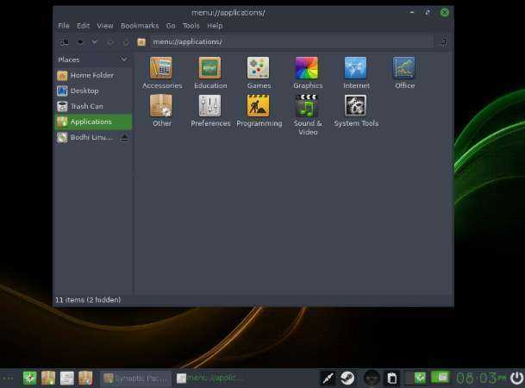Launch the second package box icon on the shelf
The width and height of the screenshot is (525, 388).
coord(85,379)
